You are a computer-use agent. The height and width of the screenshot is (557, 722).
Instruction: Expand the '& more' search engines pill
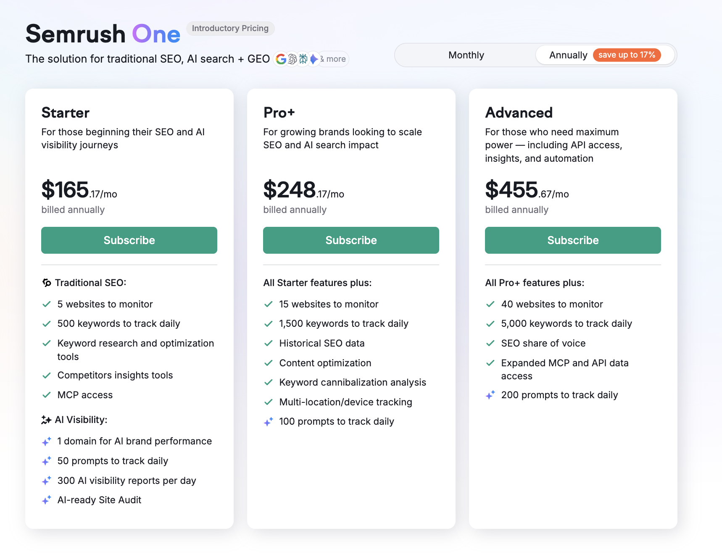(x=334, y=59)
